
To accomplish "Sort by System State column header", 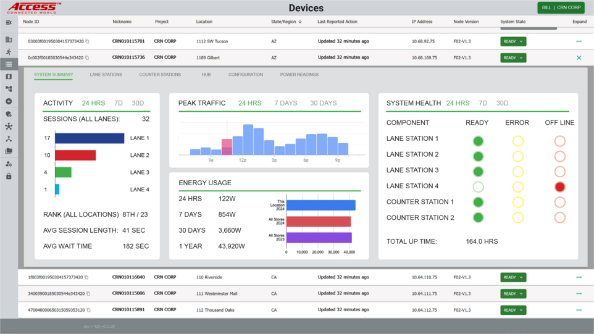I will pos(512,22).
